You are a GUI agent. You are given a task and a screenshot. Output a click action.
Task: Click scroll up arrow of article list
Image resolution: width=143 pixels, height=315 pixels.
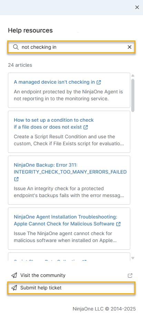point(133,76)
